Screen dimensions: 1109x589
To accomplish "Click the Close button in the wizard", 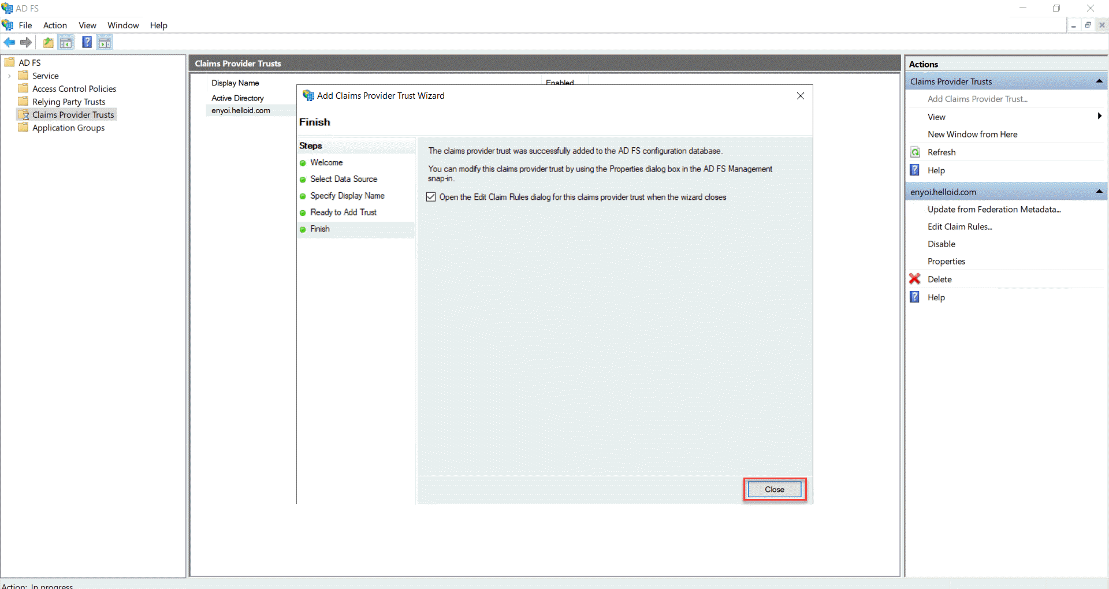I will [775, 489].
